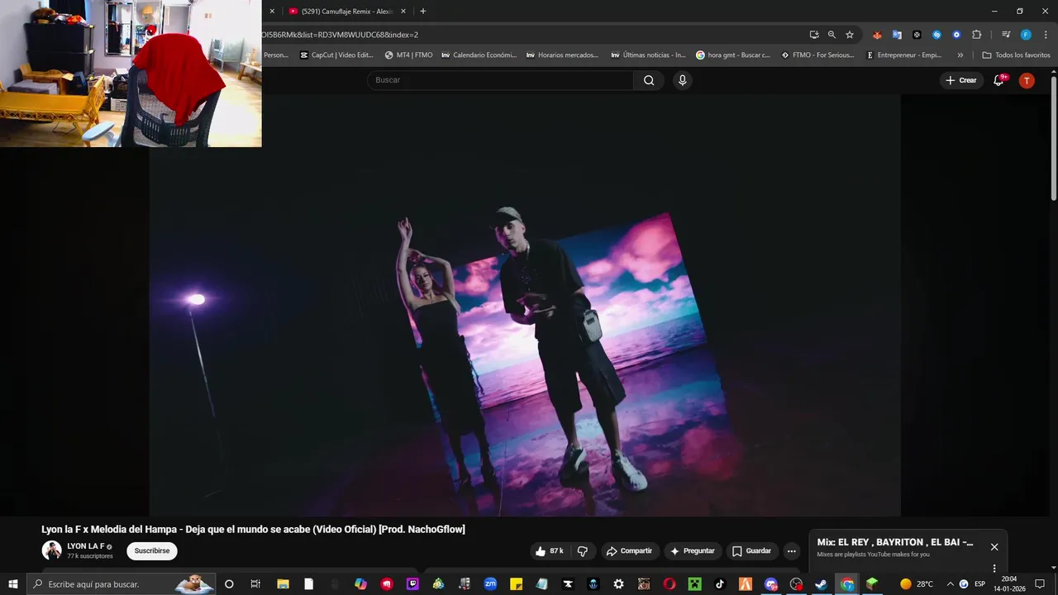Open Steam from the taskbar
1058x595 pixels.
point(821,584)
